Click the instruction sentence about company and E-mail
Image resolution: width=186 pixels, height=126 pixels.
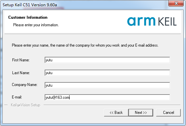85,45
